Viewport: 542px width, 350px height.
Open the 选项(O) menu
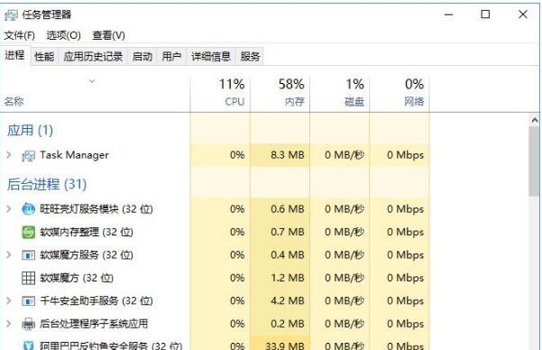(64, 35)
